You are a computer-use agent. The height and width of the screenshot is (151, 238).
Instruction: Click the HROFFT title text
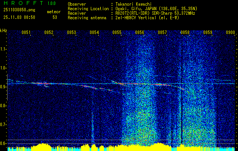coord(23,3)
